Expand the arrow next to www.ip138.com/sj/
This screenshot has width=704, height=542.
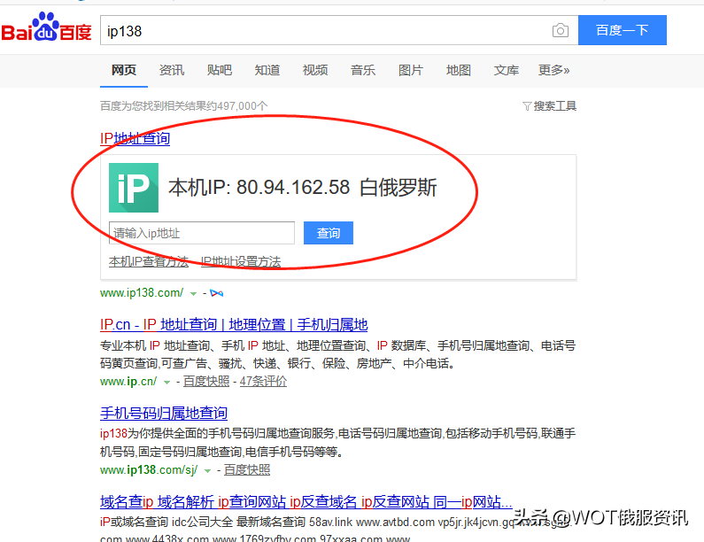pyautogui.click(x=208, y=470)
